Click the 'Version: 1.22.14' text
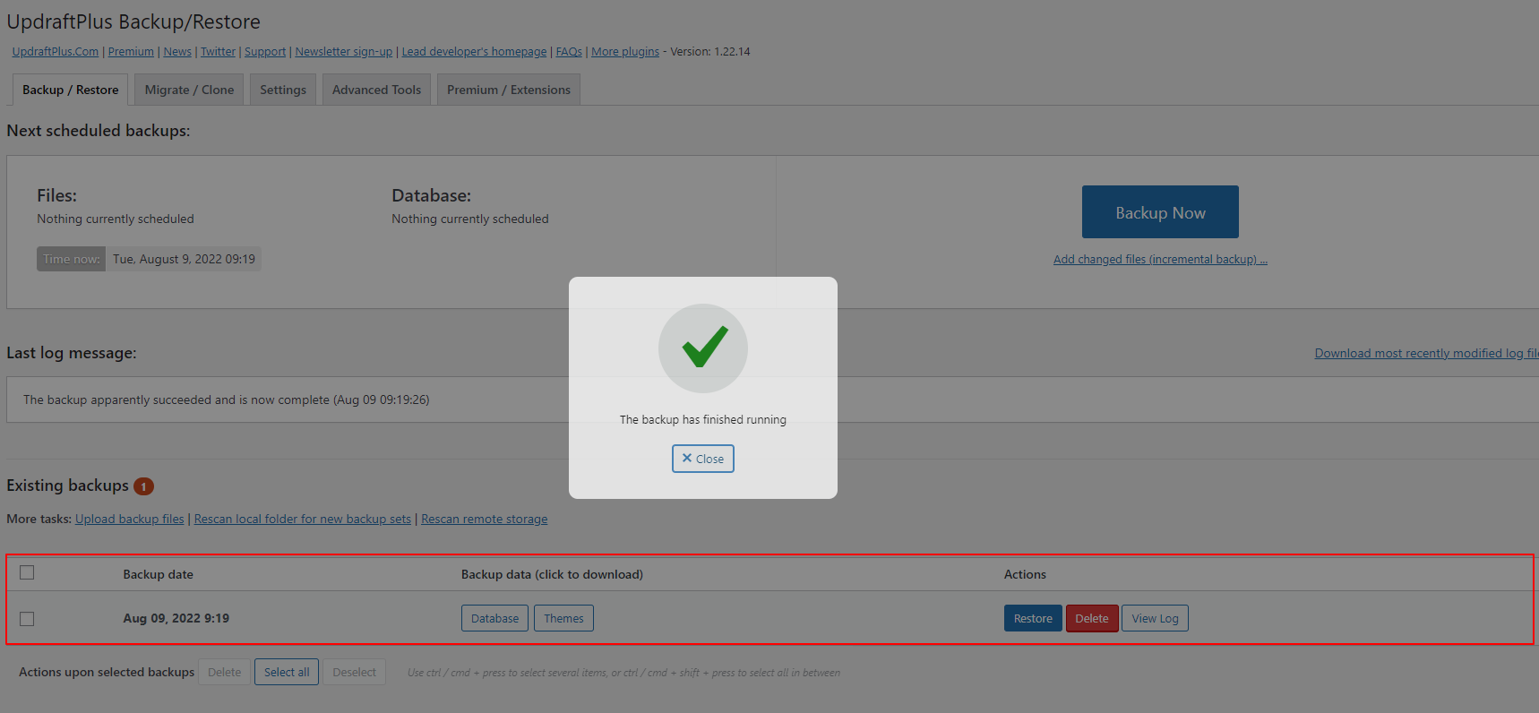The image size is (1539, 713). [710, 52]
